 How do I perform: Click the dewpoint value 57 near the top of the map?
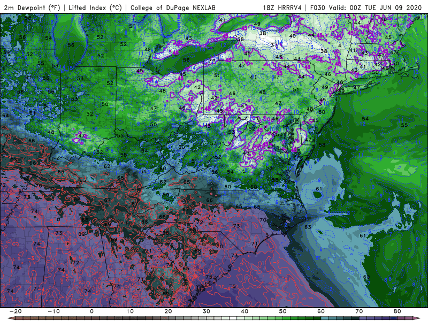pos(132,26)
